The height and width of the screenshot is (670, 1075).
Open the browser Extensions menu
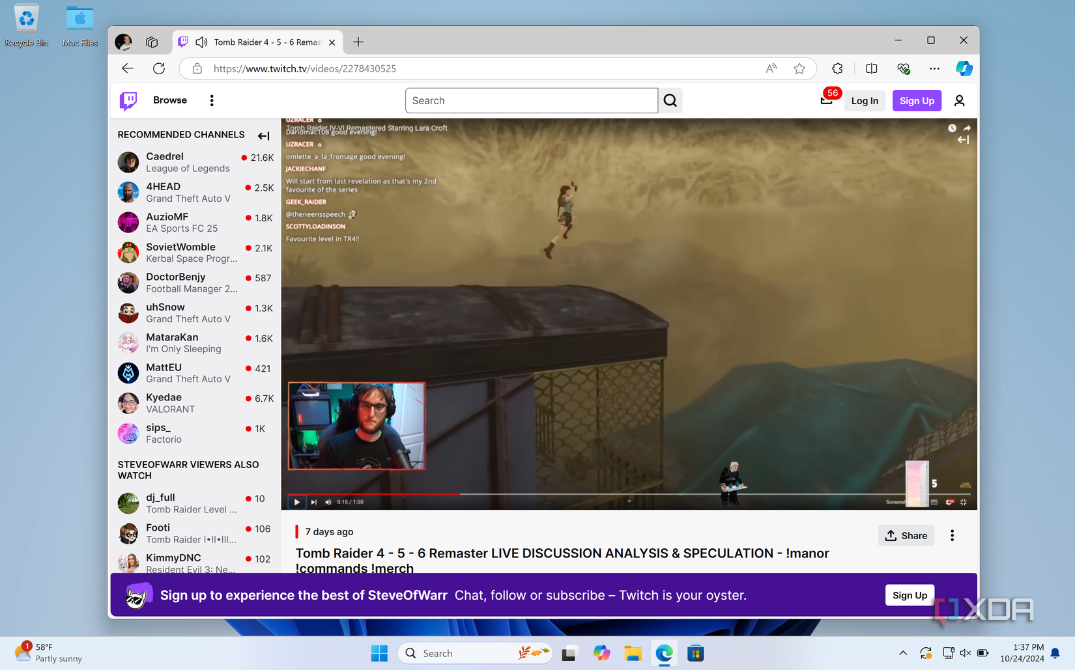837,68
